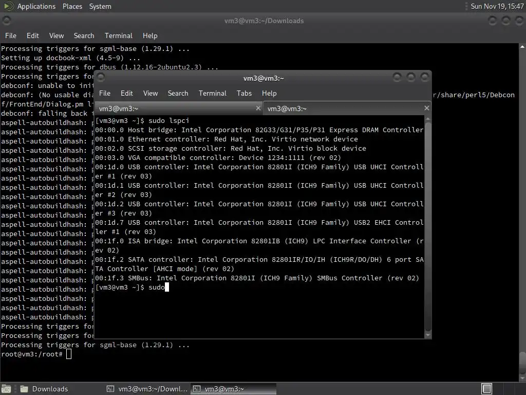
Task: Open Edit menu in Downloads terminal window
Action: pos(32,35)
